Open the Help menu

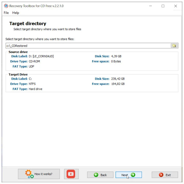point(16,13)
